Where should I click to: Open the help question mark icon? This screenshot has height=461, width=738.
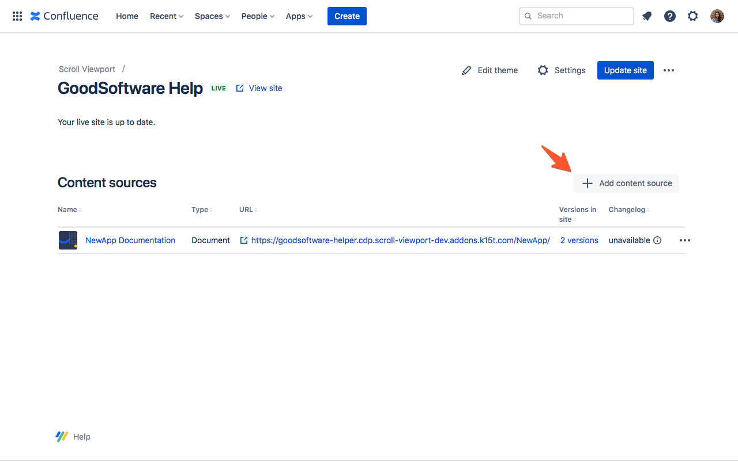(670, 16)
